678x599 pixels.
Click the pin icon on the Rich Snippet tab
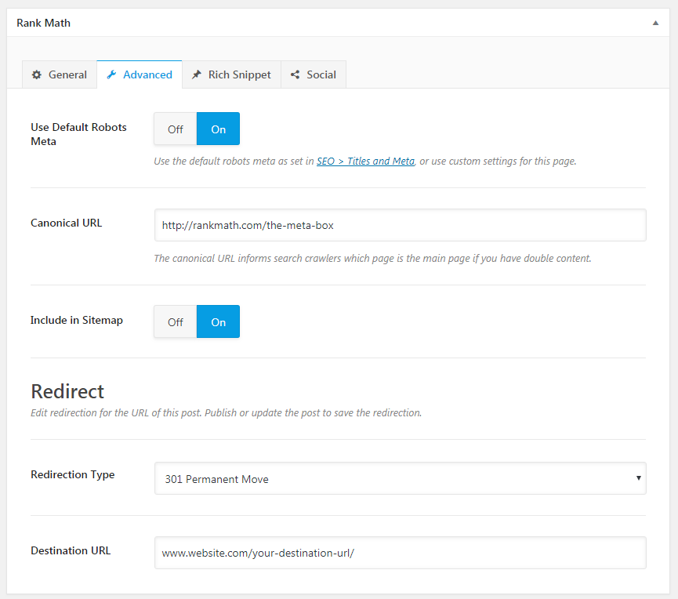[x=197, y=74]
